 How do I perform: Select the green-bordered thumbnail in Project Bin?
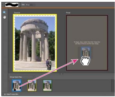click(x=47, y=85)
